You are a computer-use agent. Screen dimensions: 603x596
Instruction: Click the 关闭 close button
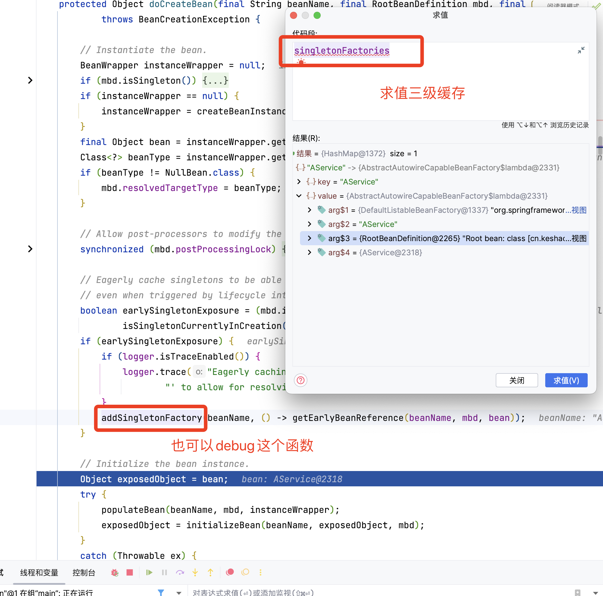(517, 380)
